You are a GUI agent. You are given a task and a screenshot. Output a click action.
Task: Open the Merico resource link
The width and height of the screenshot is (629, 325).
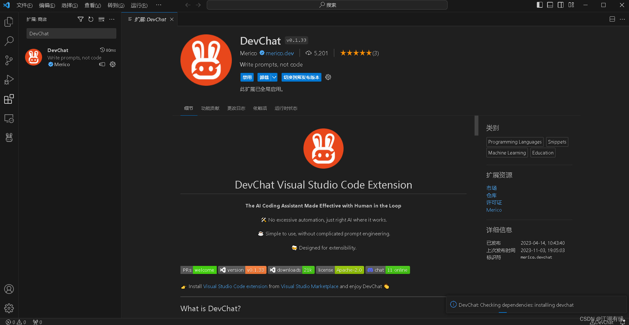(494, 210)
